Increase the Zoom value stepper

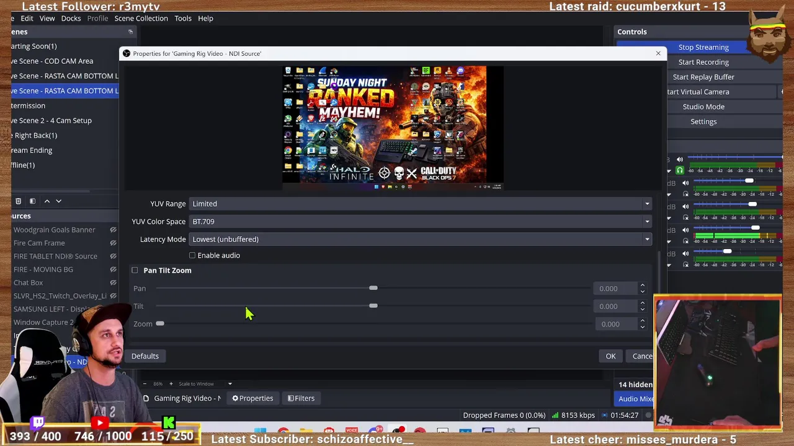[642, 321]
